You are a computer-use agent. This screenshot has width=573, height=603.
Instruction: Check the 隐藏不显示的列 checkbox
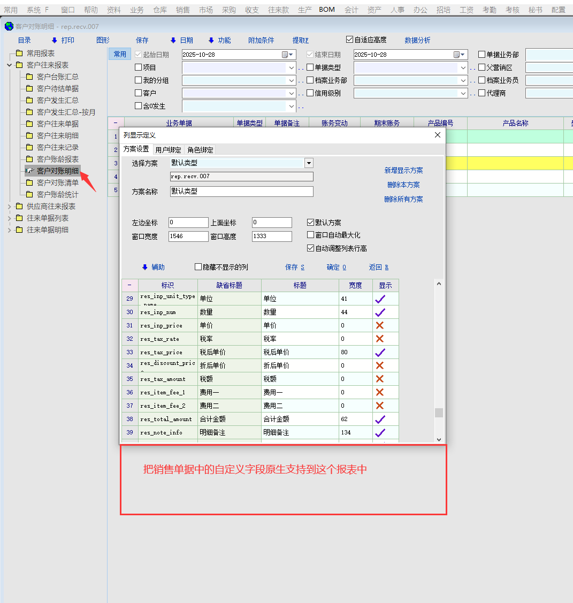198,267
